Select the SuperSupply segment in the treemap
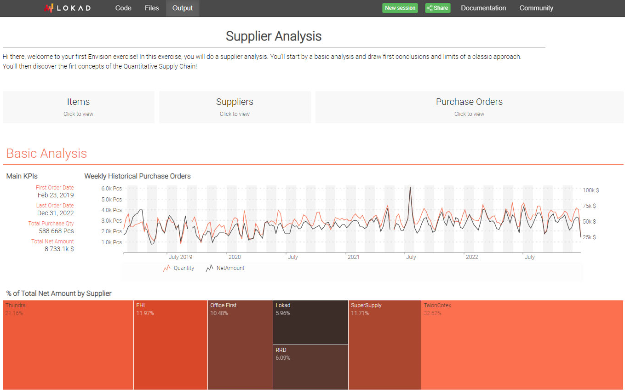This screenshot has width=625, height=391. [x=384, y=345]
